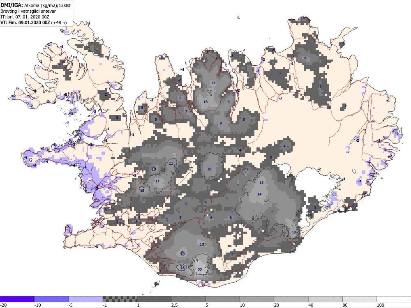This screenshot has height=308, width=411.
Task: Click the map value '17' near southeast coast
Action: tap(294, 233)
